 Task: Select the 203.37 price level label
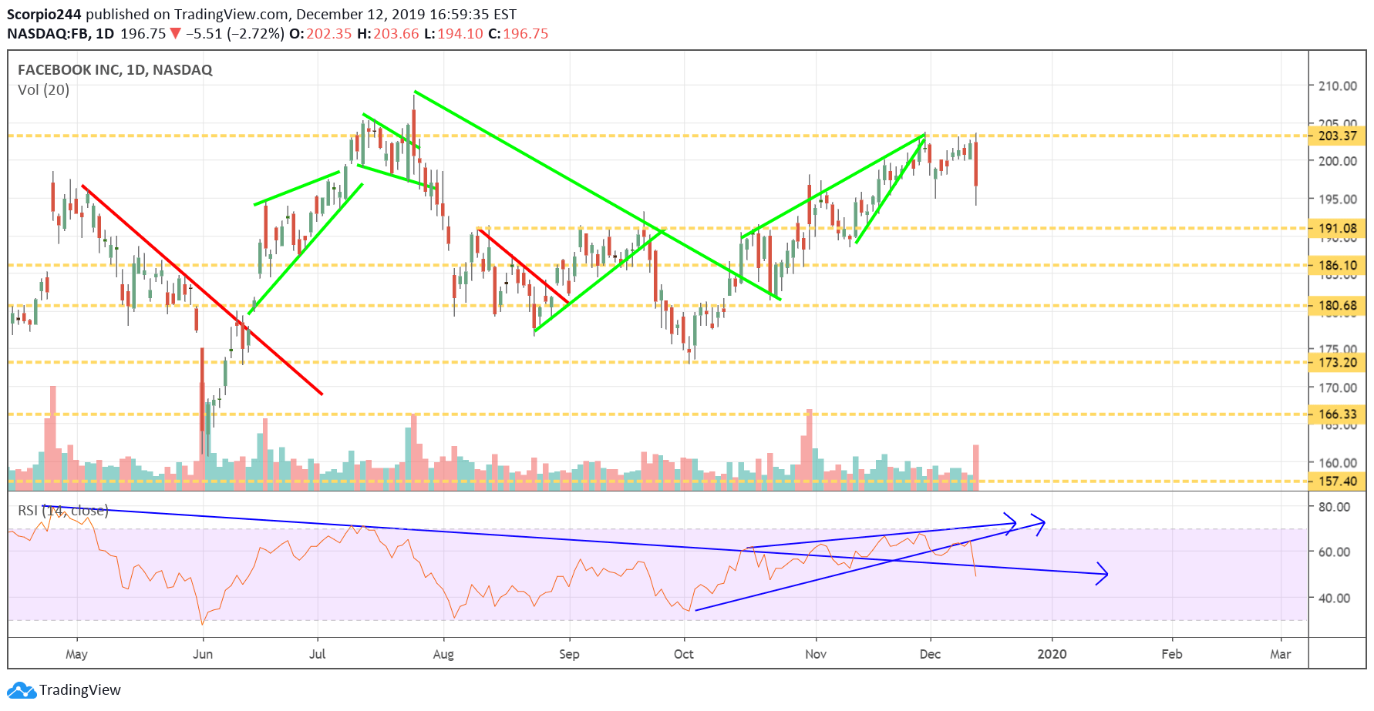pyautogui.click(x=1337, y=136)
